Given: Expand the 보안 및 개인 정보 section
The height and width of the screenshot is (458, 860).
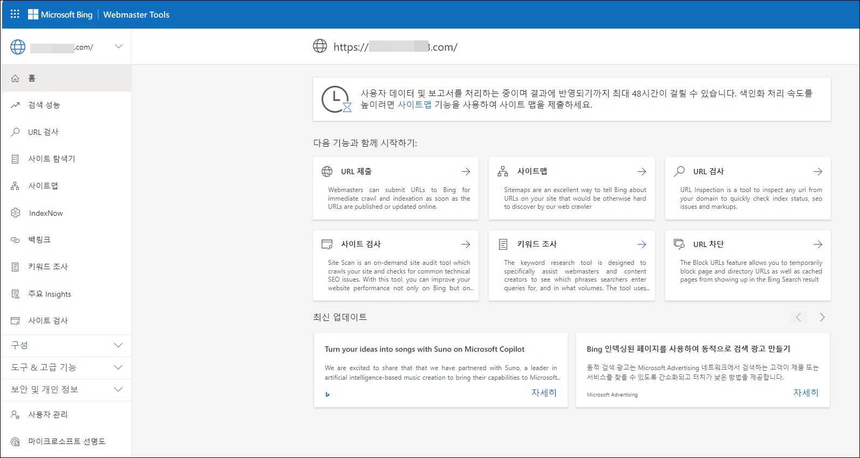Looking at the screenshot, I should [66, 389].
